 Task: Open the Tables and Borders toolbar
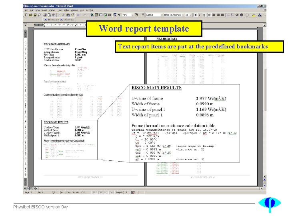(96, 15)
